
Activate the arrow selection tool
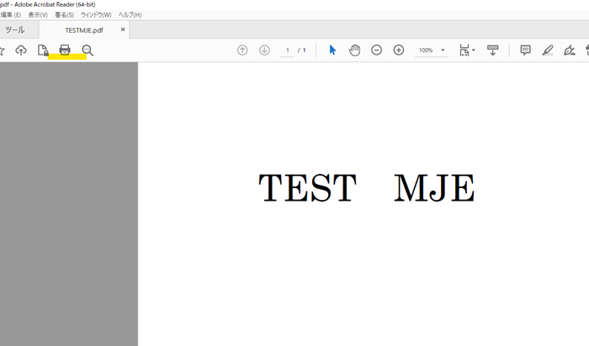point(332,50)
